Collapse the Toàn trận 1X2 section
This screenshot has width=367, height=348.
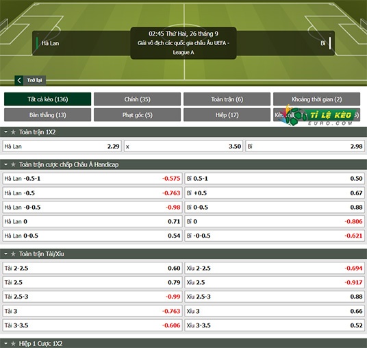coord(6,132)
